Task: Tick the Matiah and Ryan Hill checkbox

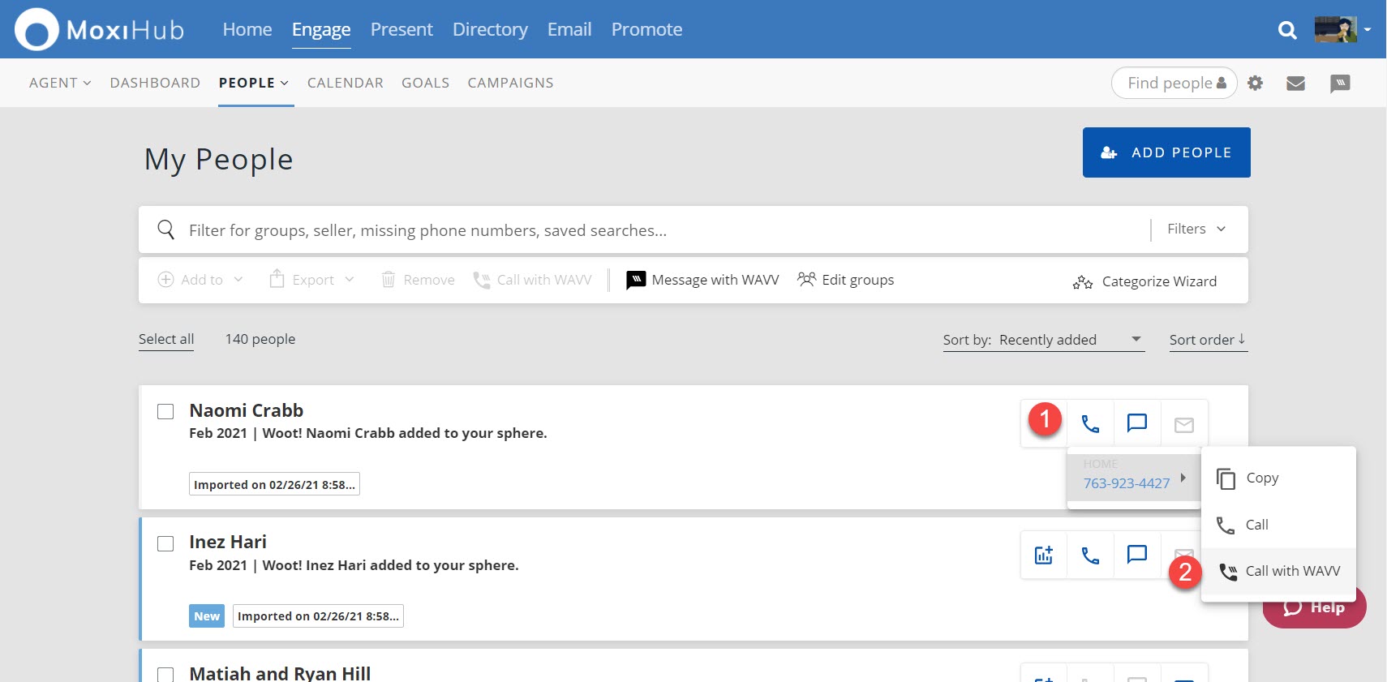Action: tap(165, 674)
